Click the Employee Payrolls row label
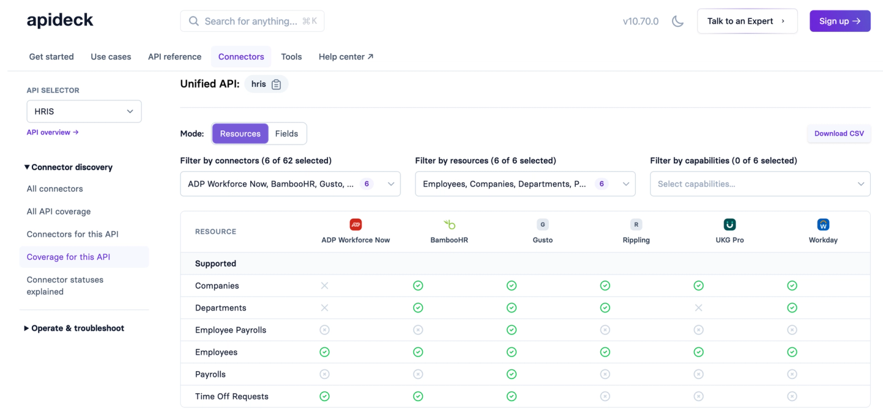This screenshot has width=883, height=417. coord(231,330)
